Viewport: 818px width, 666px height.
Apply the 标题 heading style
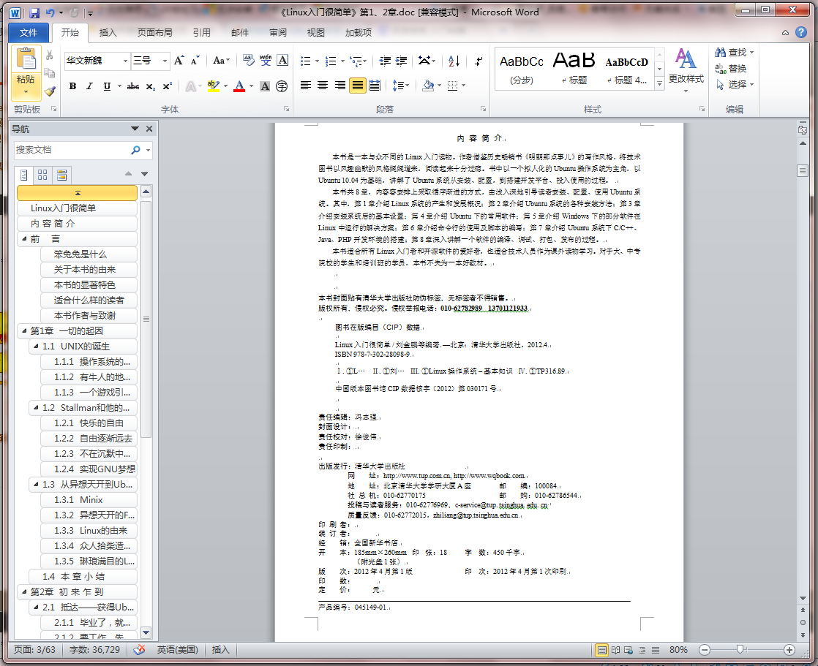pos(574,69)
